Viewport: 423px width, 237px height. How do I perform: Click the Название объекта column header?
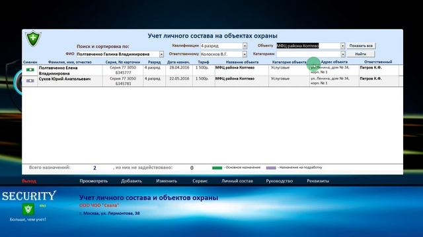pos(242,62)
